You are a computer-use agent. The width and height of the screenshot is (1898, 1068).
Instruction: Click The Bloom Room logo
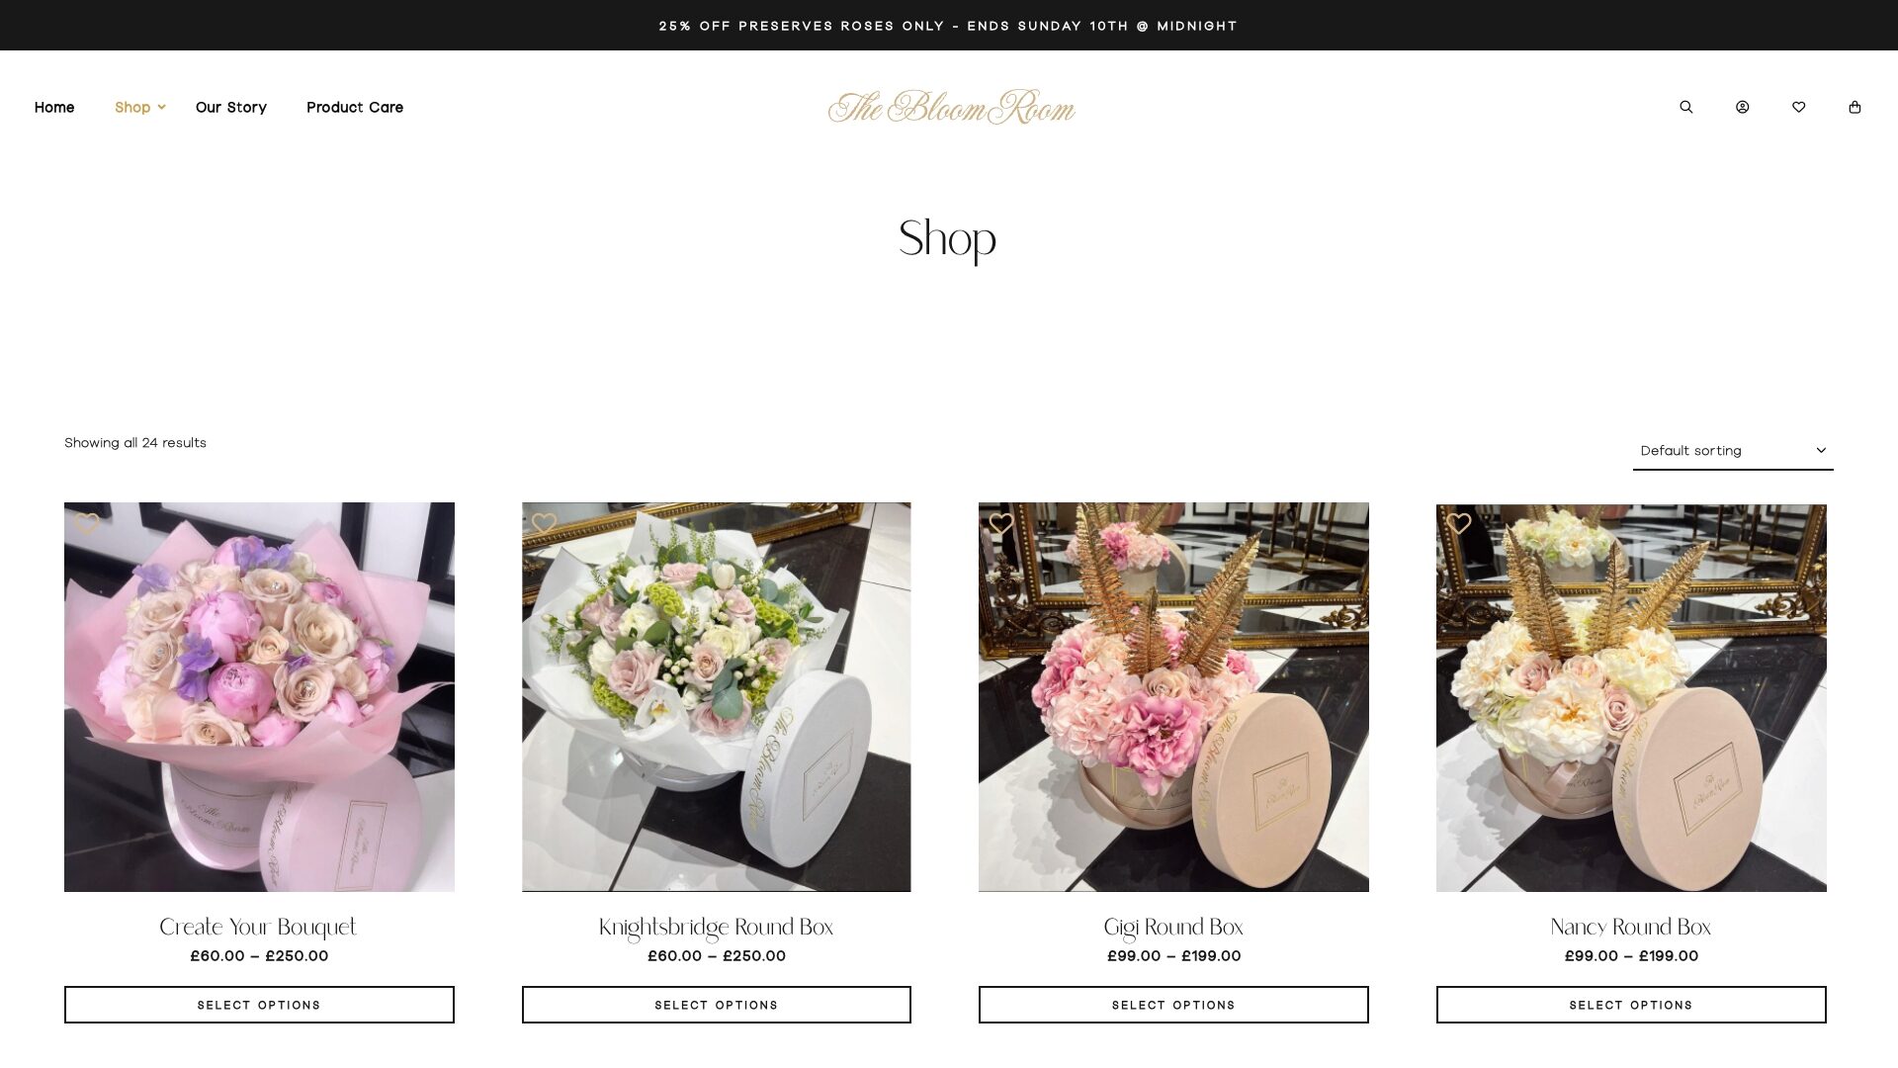[951, 107]
